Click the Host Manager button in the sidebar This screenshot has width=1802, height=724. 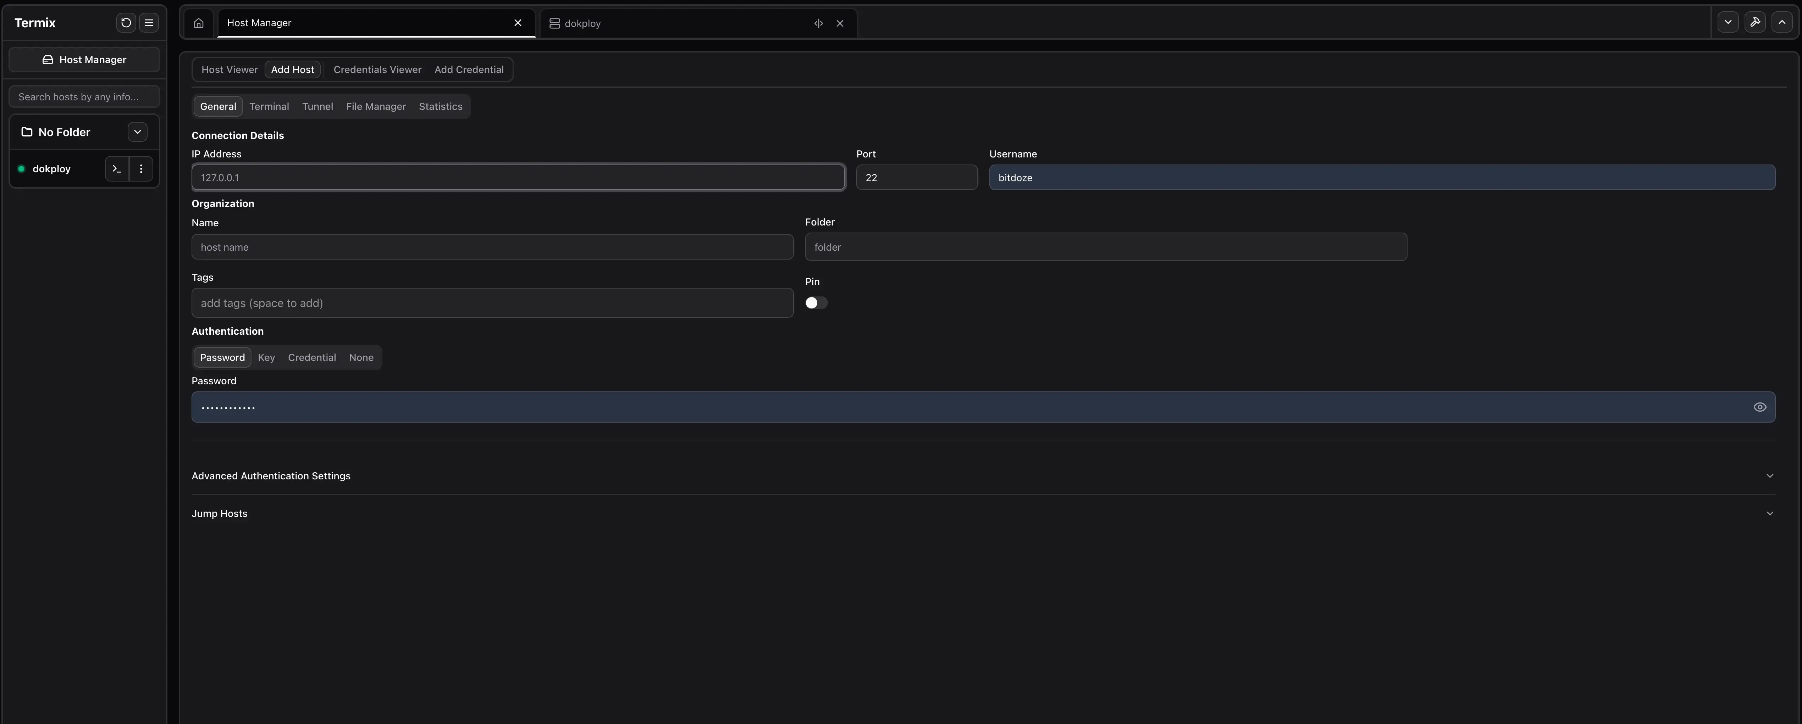[84, 60]
